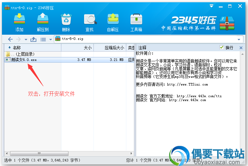This screenshot has width=248, height=166.
Task: Click the zip icon in the address bar
Action: 58,39
